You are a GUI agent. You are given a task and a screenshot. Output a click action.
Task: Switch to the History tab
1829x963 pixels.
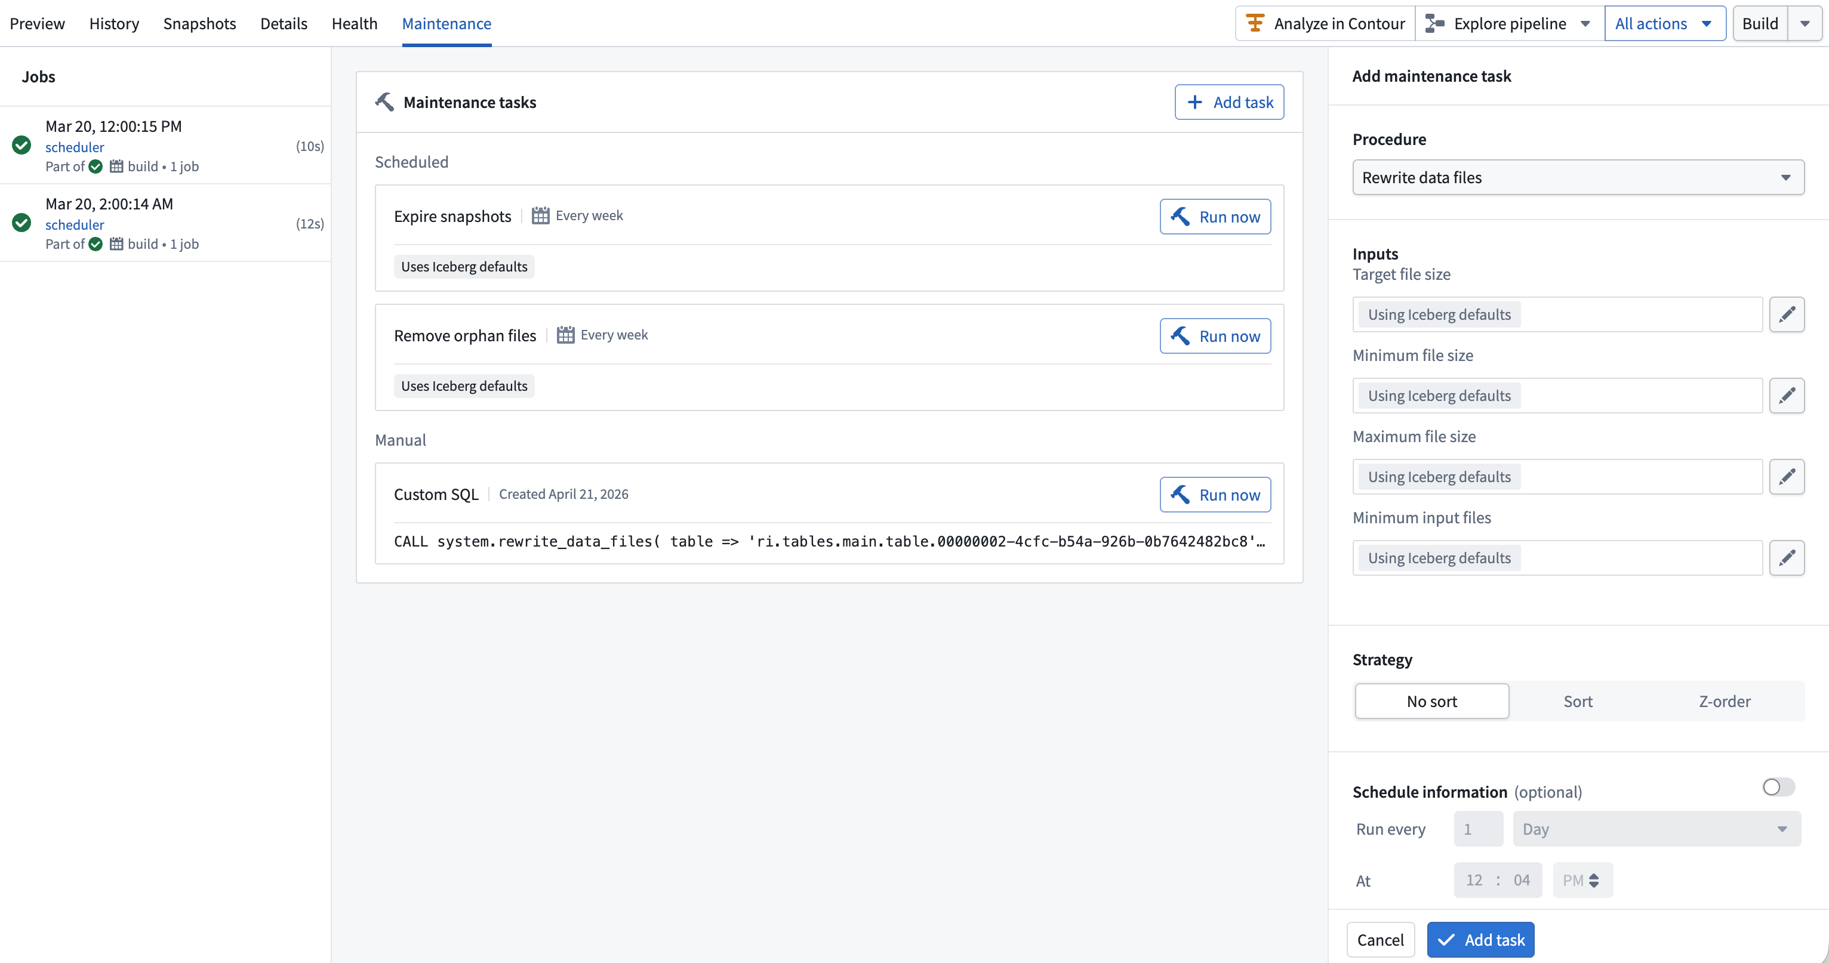point(113,23)
